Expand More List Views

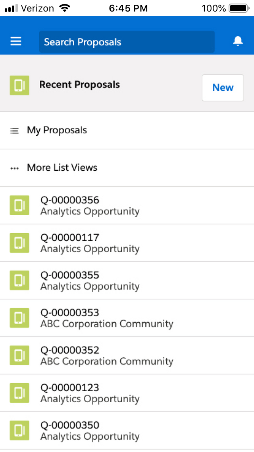(62, 168)
